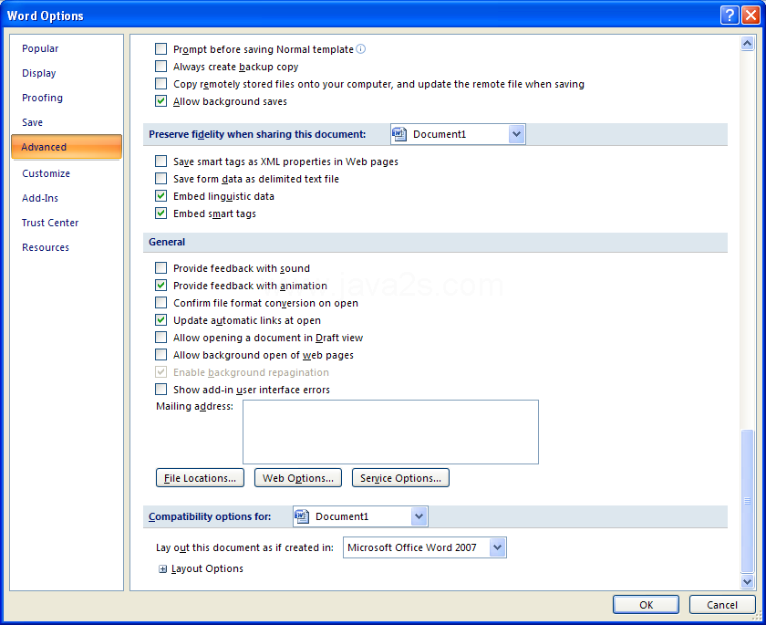Enable Show add-in user interface errors
This screenshot has height=625, width=766.
(160, 389)
